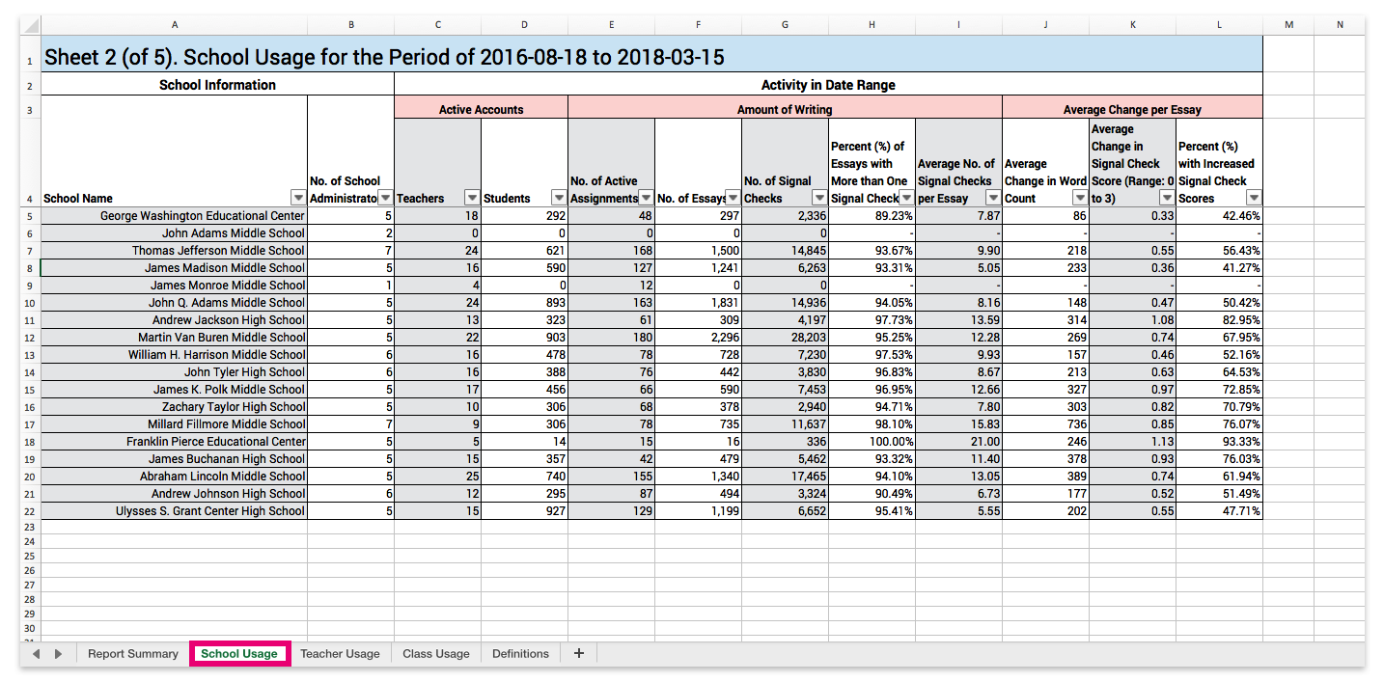Select column L by its header
The image size is (1384, 682).
pos(1220,25)
